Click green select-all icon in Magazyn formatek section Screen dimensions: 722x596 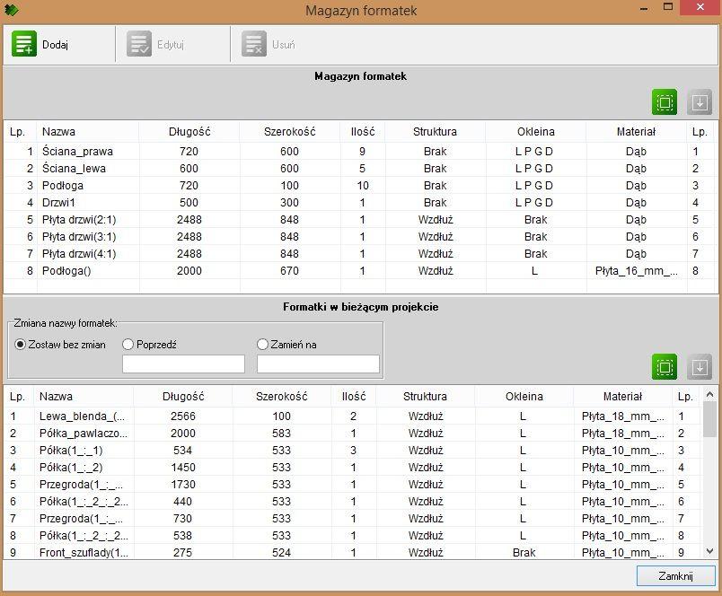click(x=665, y=102)
